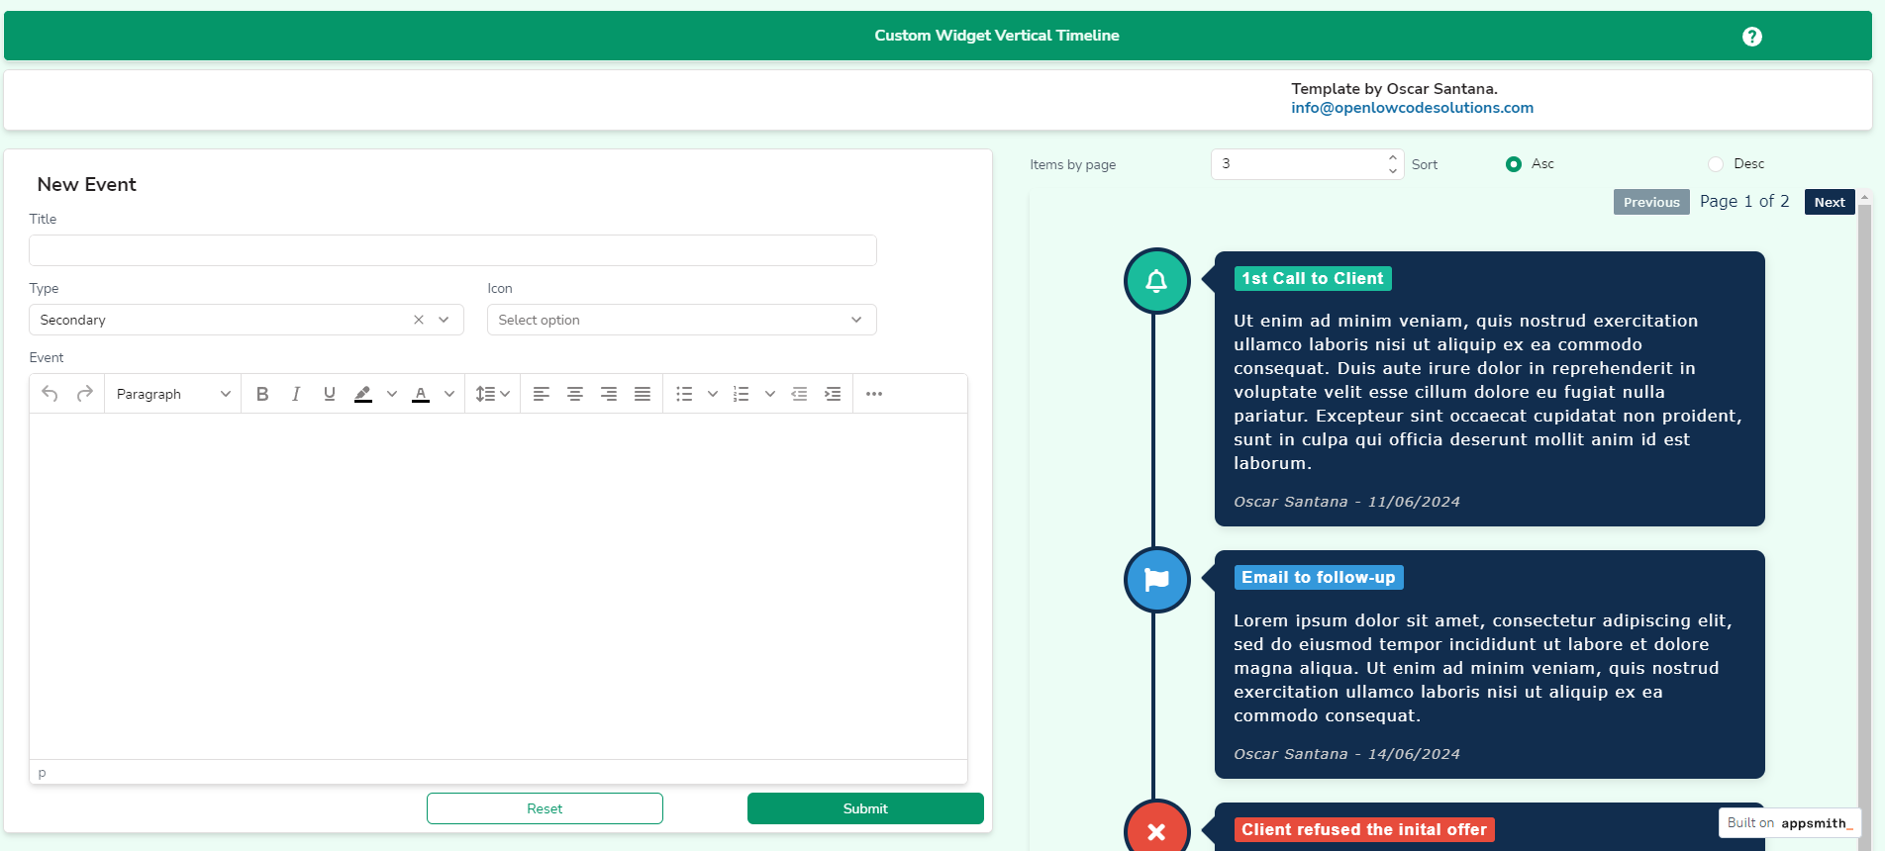
Task: Insert a bulleted list
Action: 684,394
